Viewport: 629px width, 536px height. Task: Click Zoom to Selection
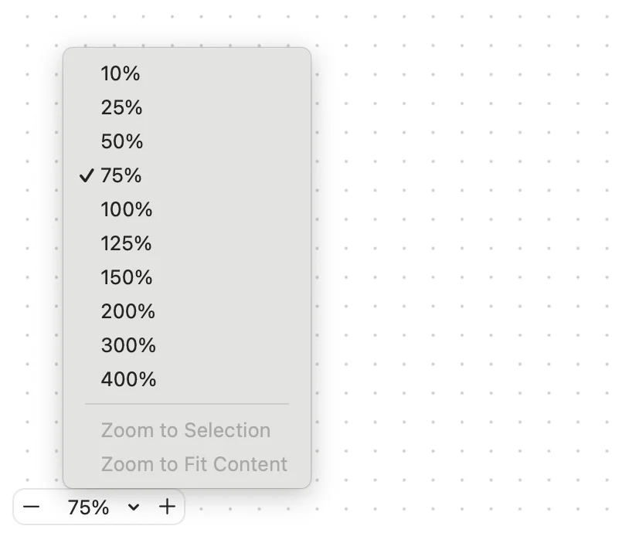[x=185, y=430]
